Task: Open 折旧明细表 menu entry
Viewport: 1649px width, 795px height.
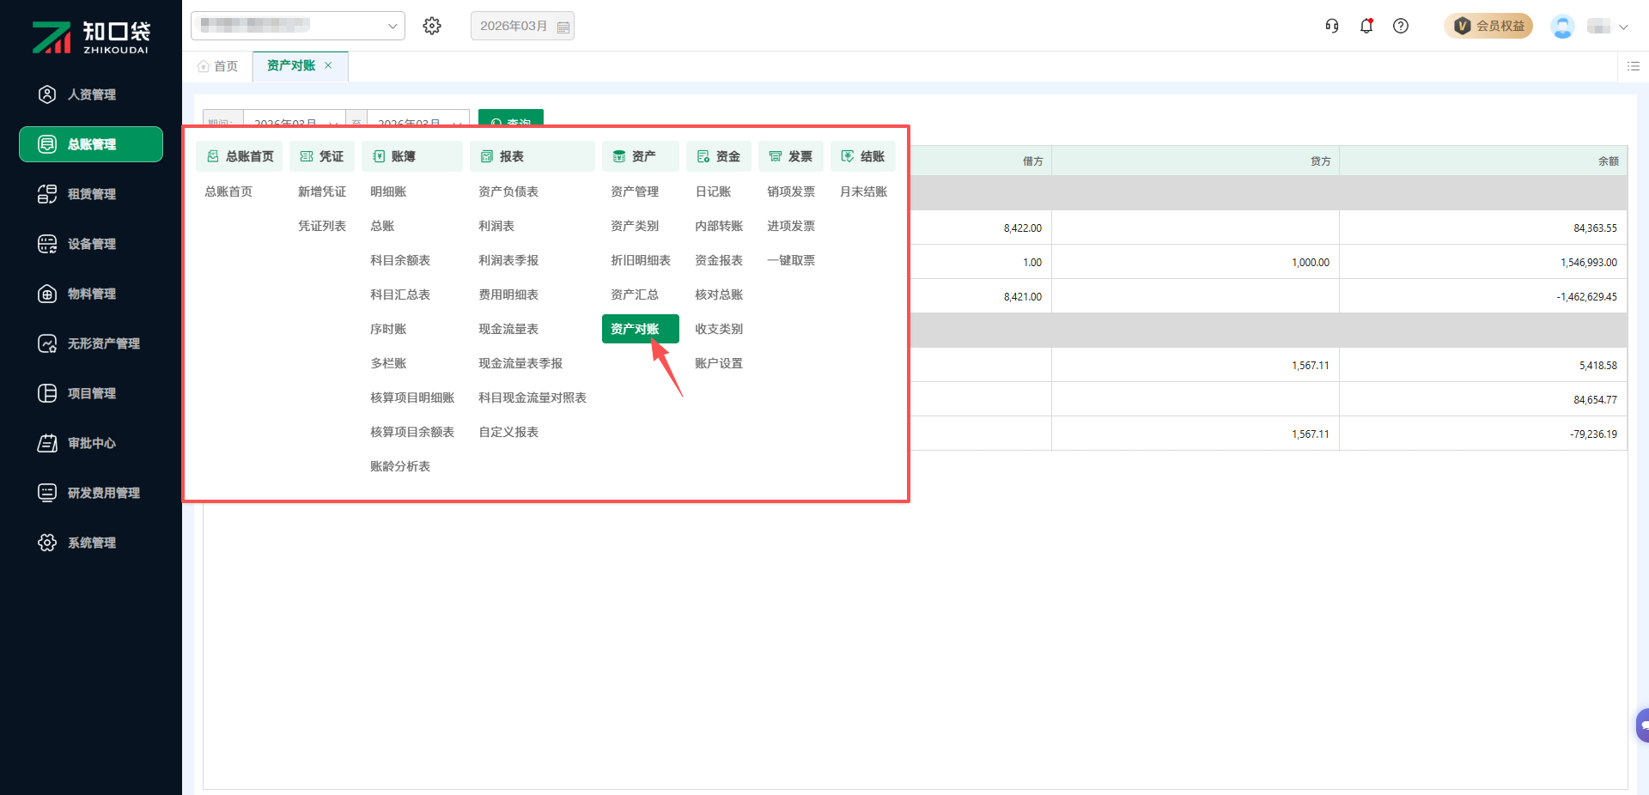Action: coord(641,260)
